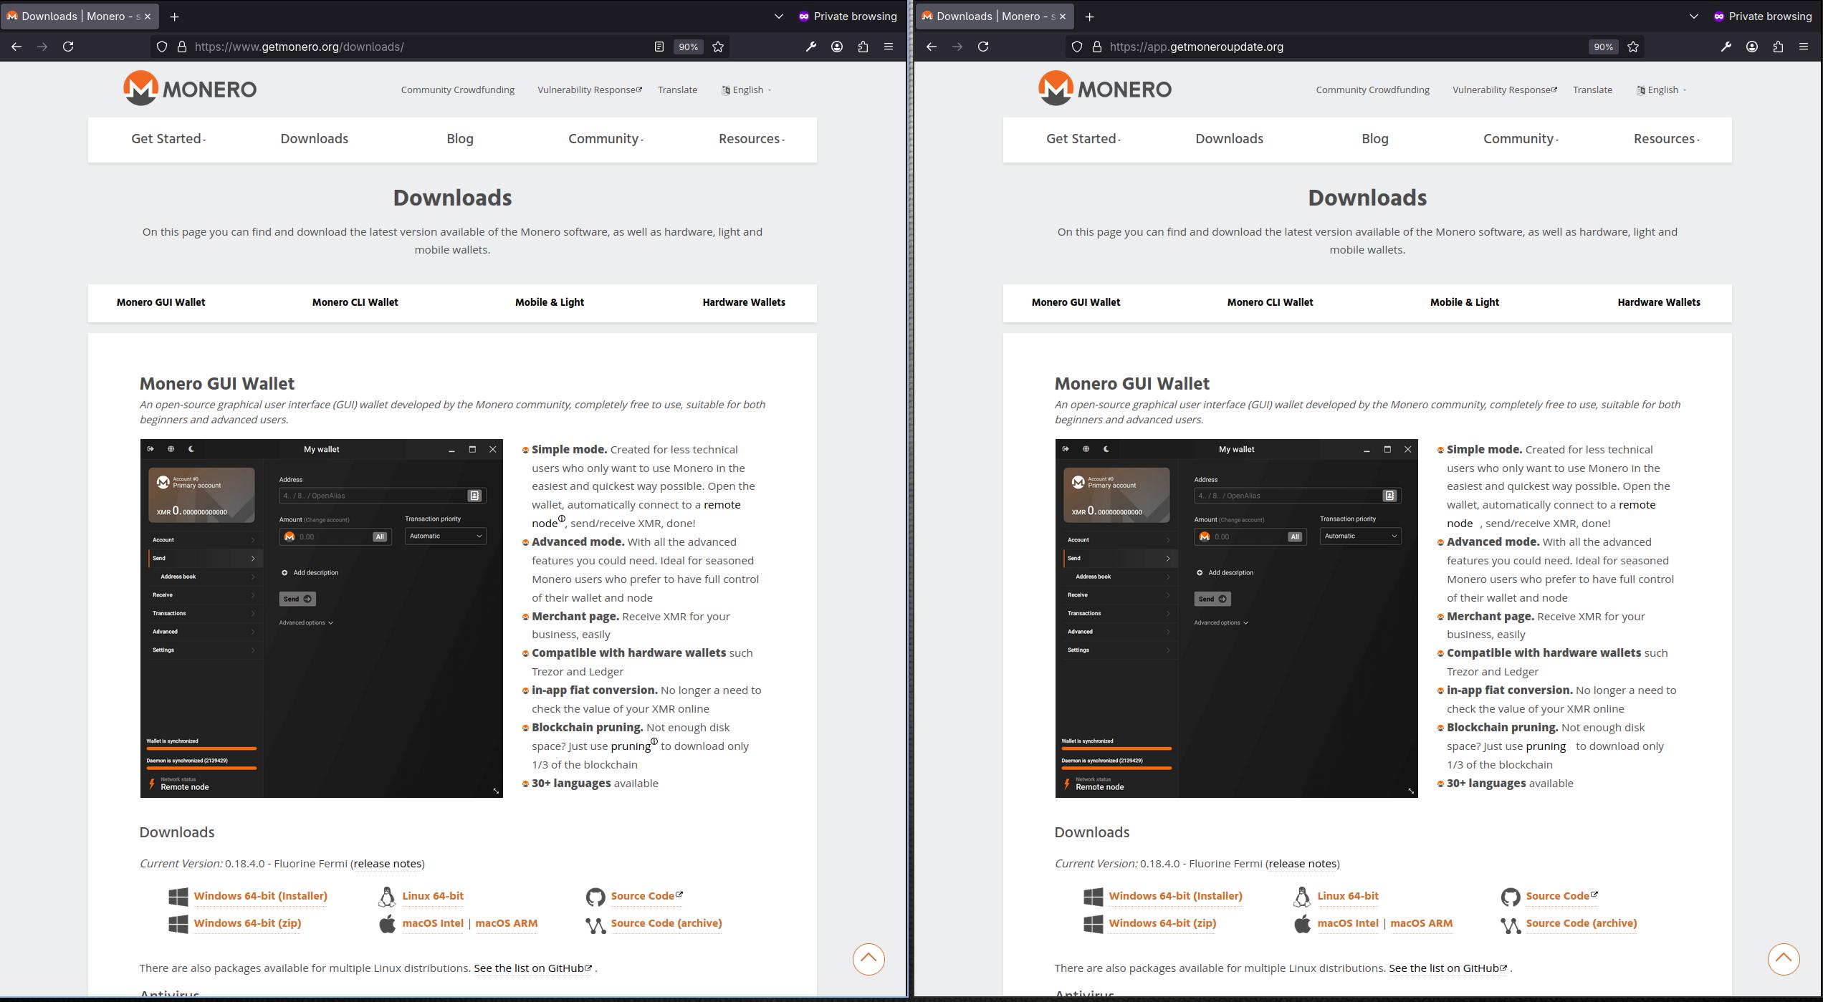Click site padlock icon in right address bar

(x=1096, y=47)
